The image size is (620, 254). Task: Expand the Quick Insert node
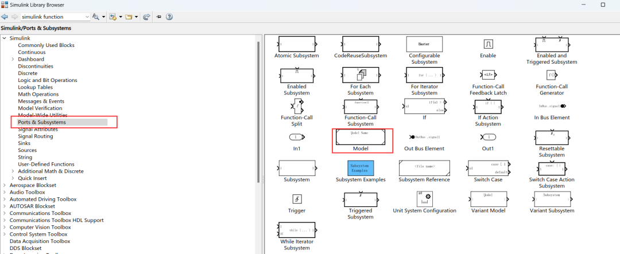click(x=13, y=178)
